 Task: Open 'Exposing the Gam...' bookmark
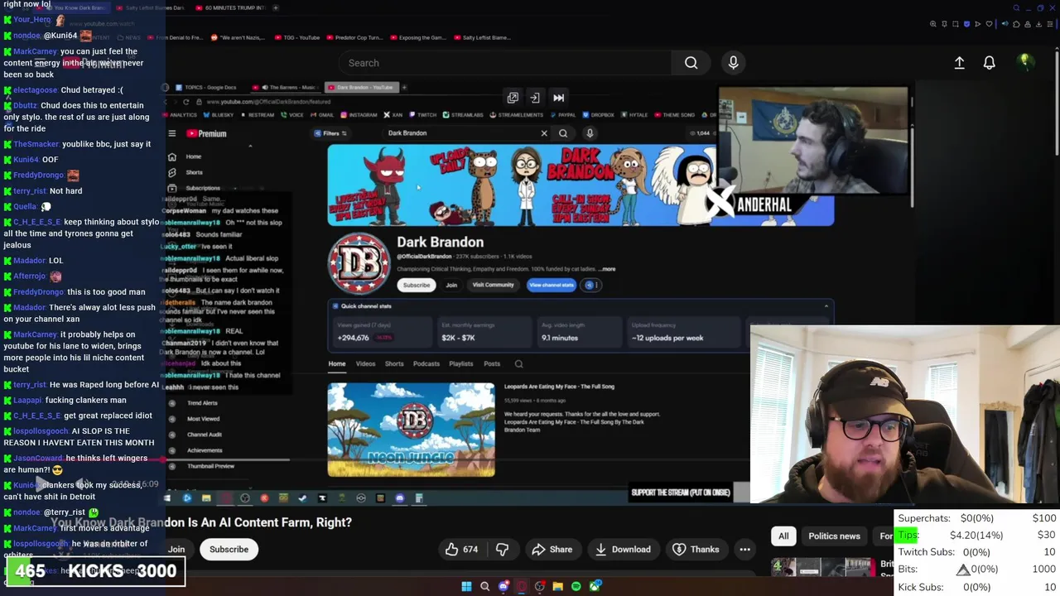417,37
